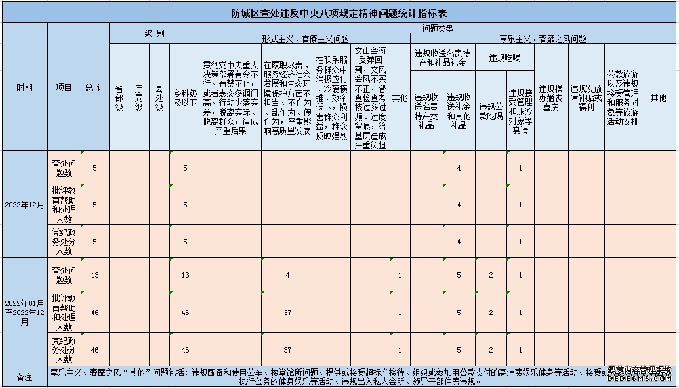Click the 2022年01月至2022年12月 period cell
Image resolution: width=679 pixels, height=388 pixels.
(x=25, y=312)
